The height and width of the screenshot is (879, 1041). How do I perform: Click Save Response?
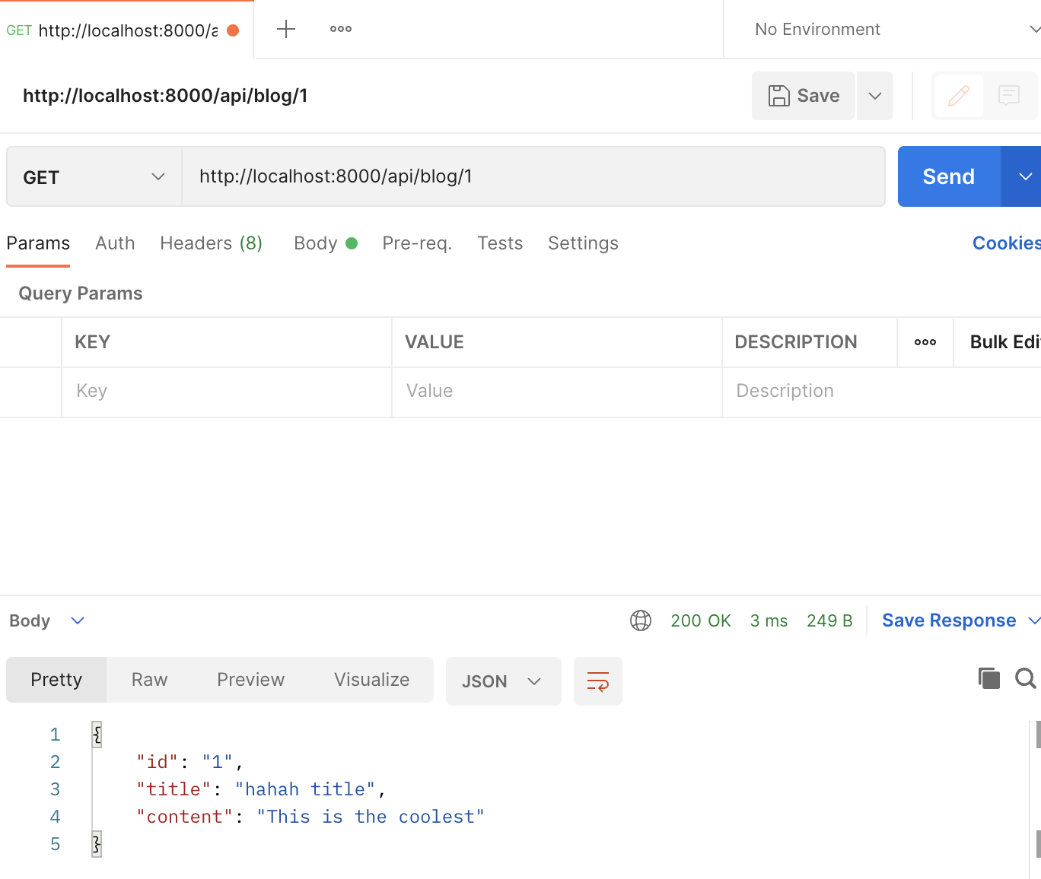949,620
